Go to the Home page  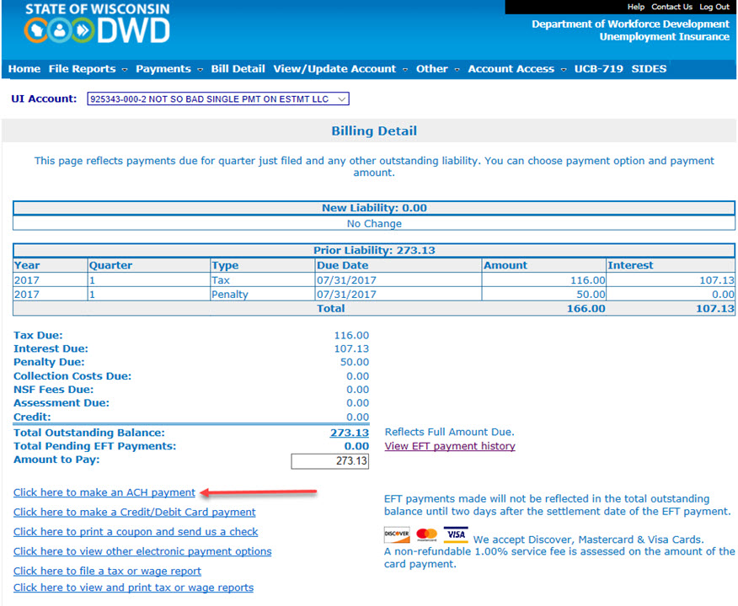pos(24,69)
